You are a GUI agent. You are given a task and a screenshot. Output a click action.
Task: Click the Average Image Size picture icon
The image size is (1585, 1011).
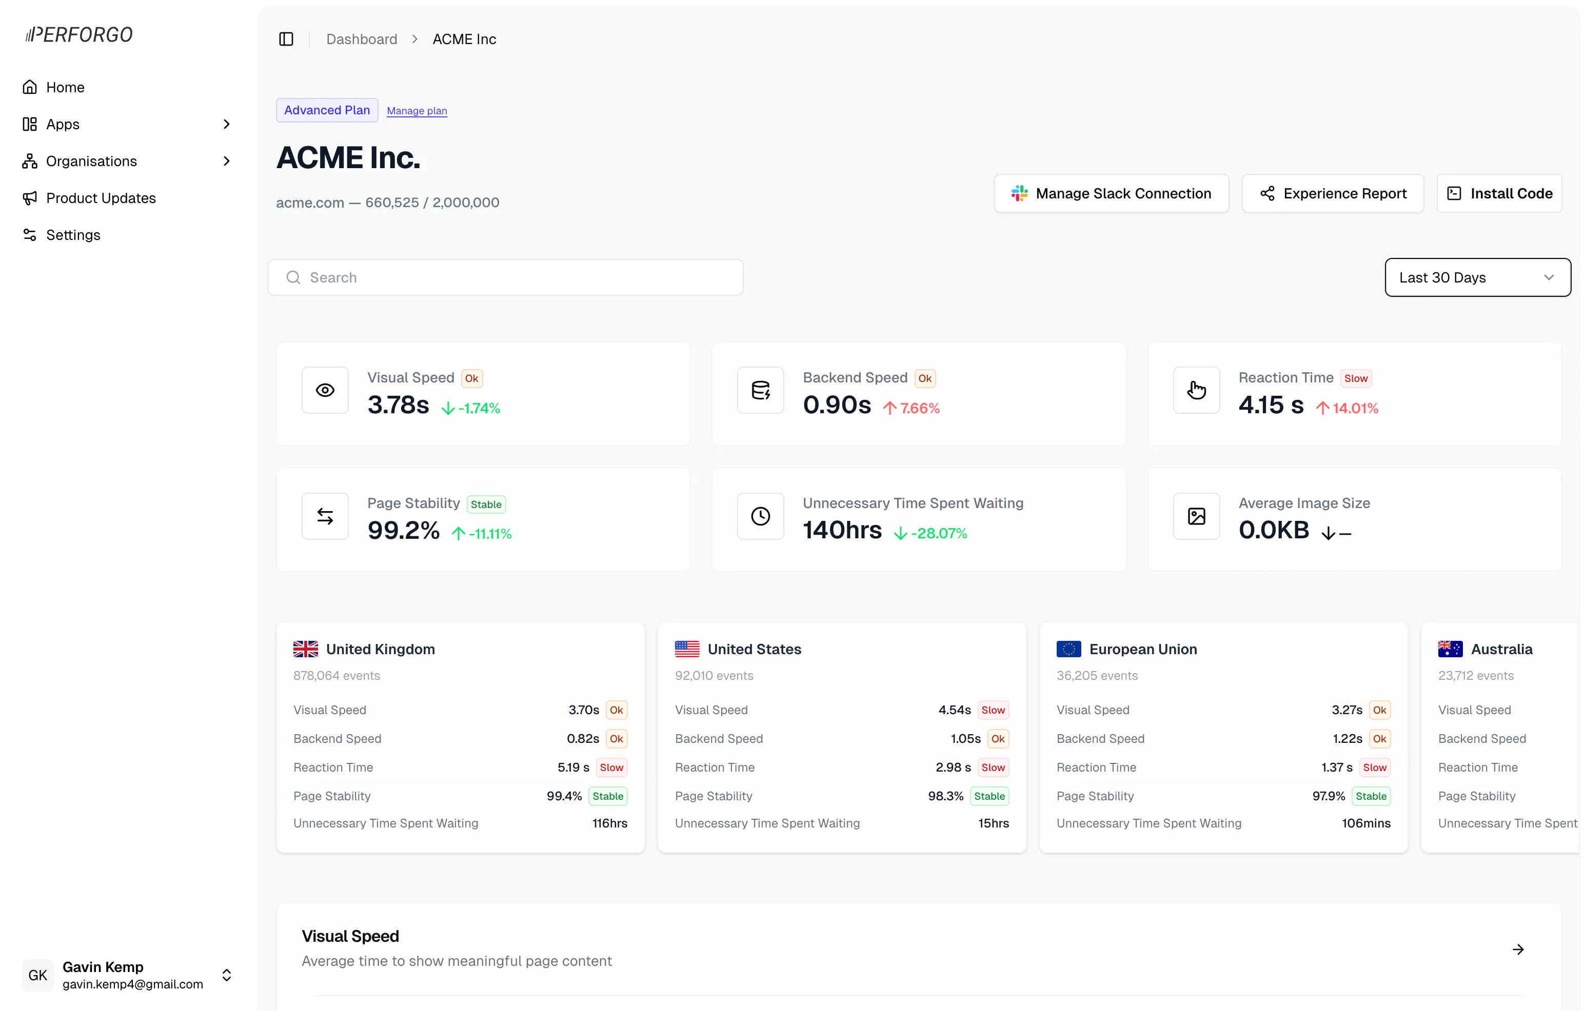(1197, 516)
